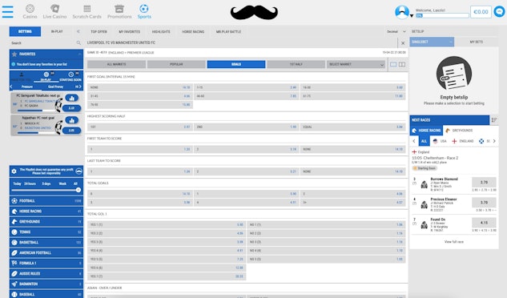Image resolution: width=507 pixels, height=298 pixels.
Task: Open the Singlebet type dropdown
Action: click(432, 42)
